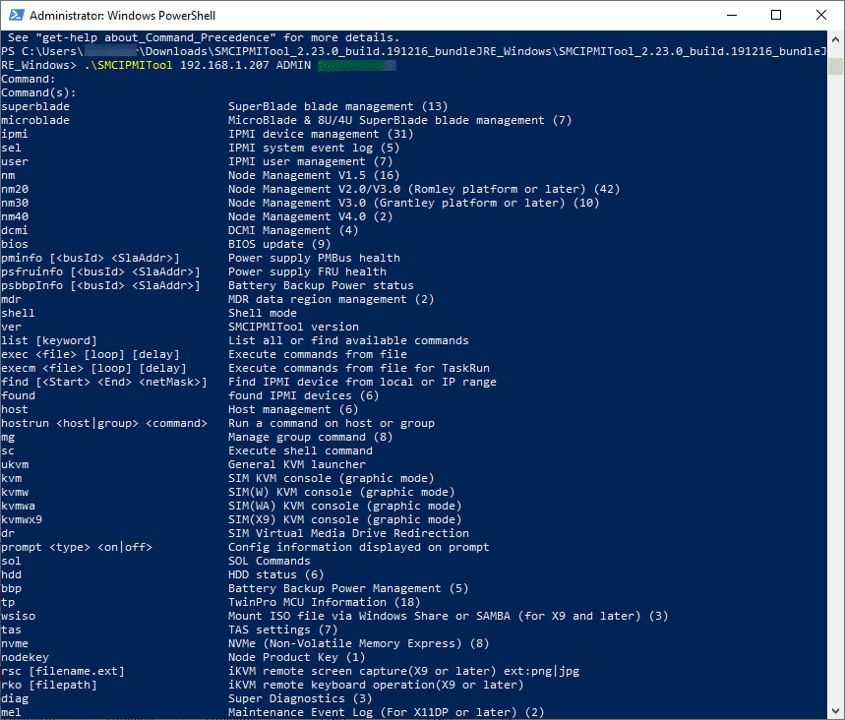The image size is (845, 720).
Task: Click the scrollbar up arrow
Action: point(835,38)
